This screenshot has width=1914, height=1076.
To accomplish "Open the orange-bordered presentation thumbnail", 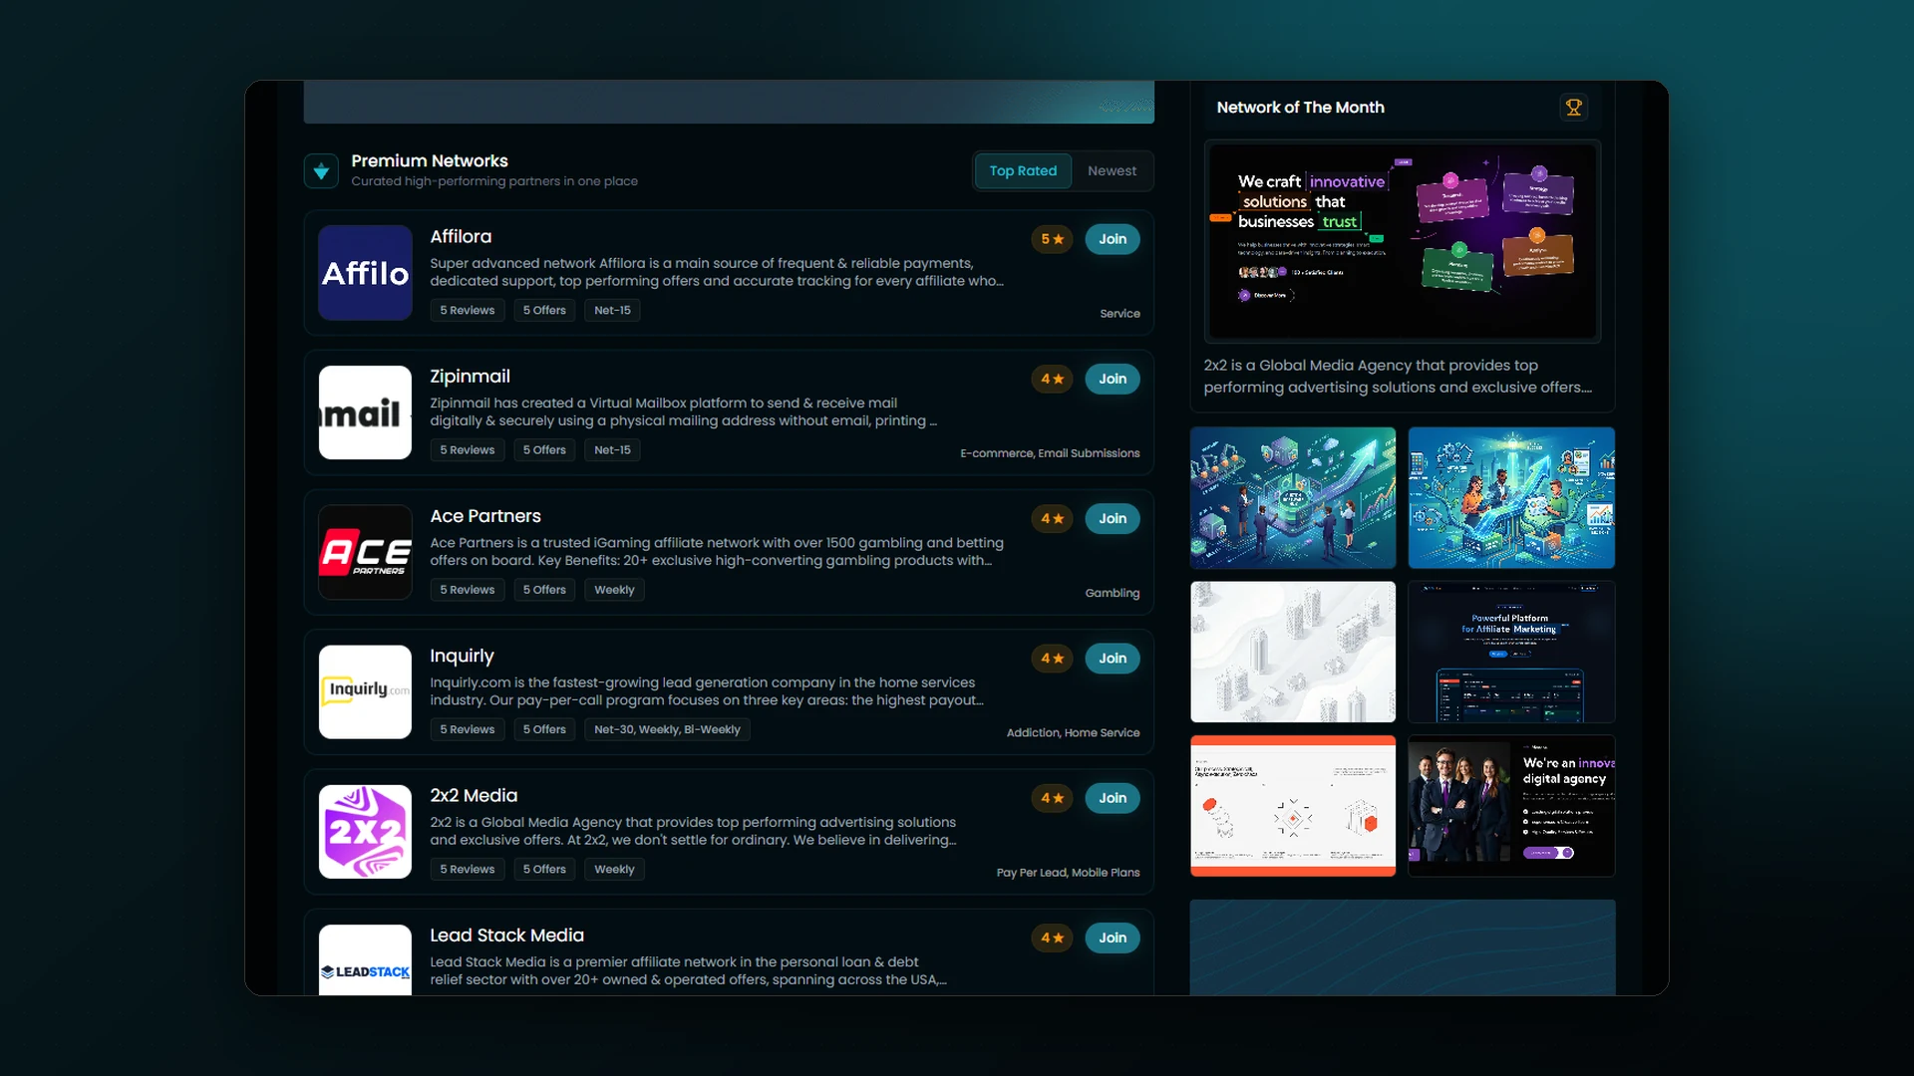I will click(1293, 806).
